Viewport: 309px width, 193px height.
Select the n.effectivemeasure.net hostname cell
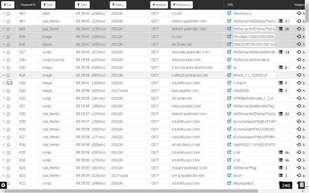click(x=190, y=75)
